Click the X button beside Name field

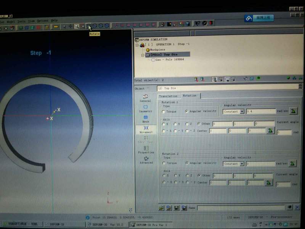[x=297, y=207]
